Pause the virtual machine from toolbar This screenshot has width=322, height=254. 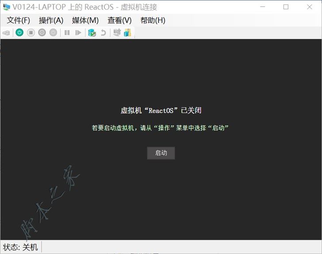click(67, 32)
